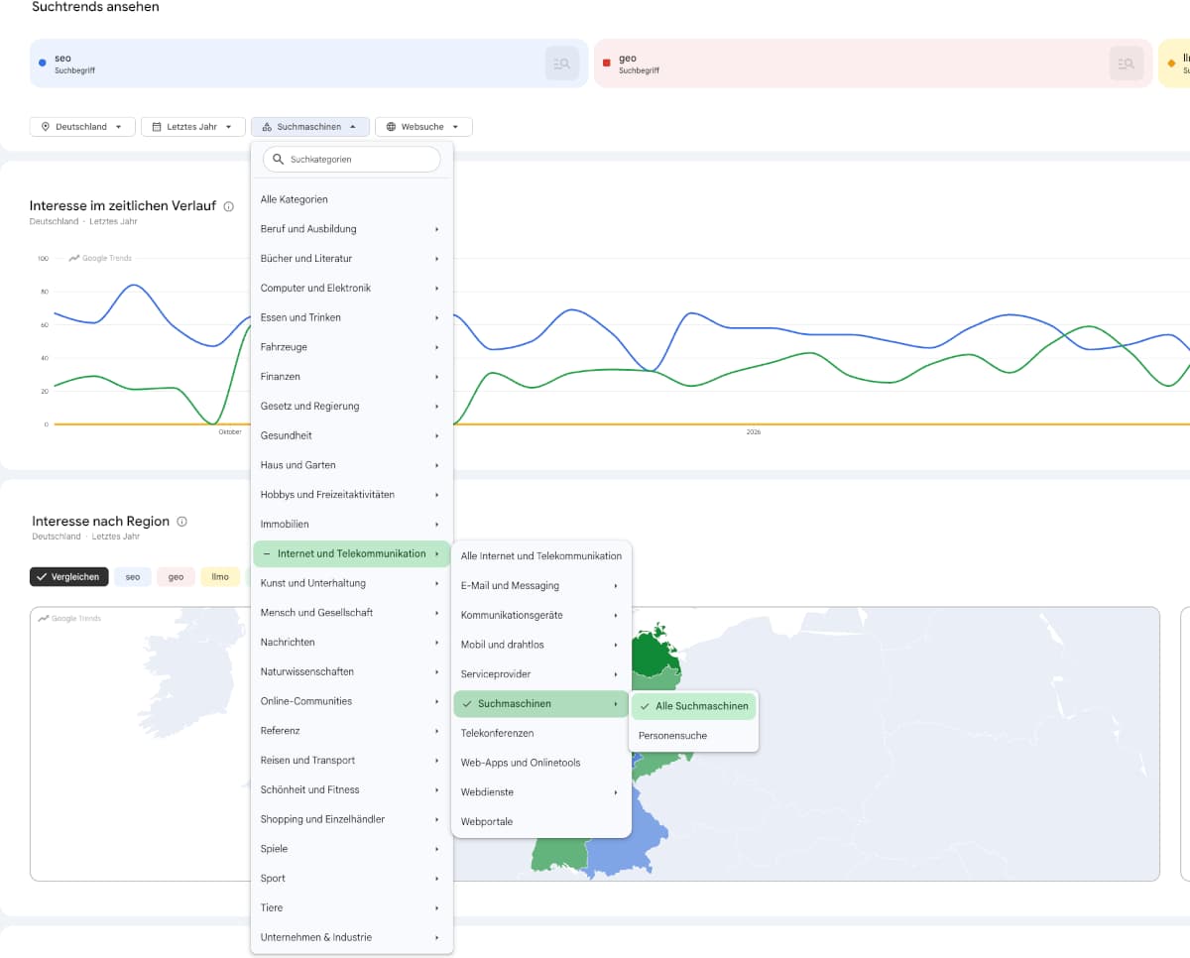This screenshot has width=1190, height=958.
Task: Open the Deutschland country dropdown
Action: point(82,127)
